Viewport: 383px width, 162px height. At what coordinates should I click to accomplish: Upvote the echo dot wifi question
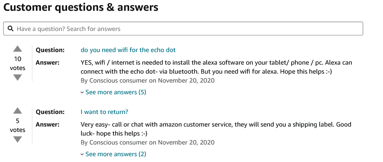click(18, 49)
